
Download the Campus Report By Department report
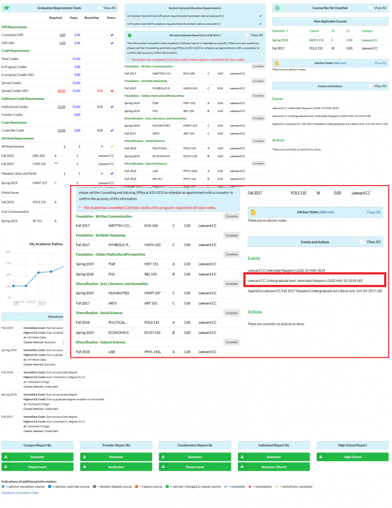[37, 467]
